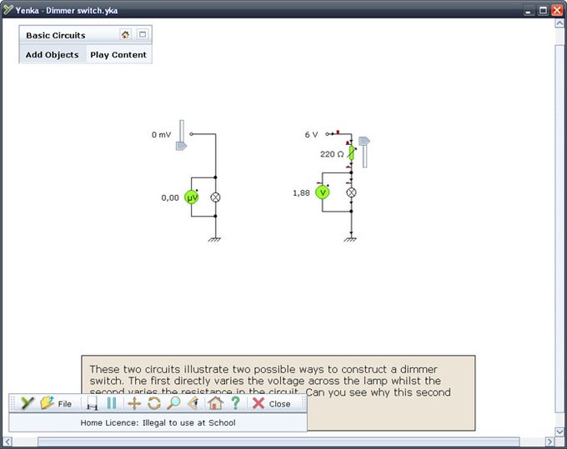
Task: Open help with the green question mark
Action: click(x=235, y=402)
